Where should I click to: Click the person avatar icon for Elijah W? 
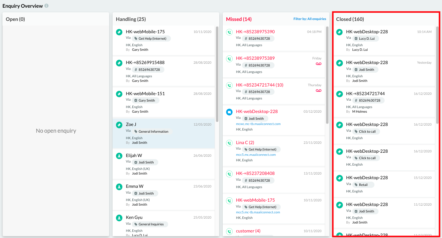click(119, 156)
